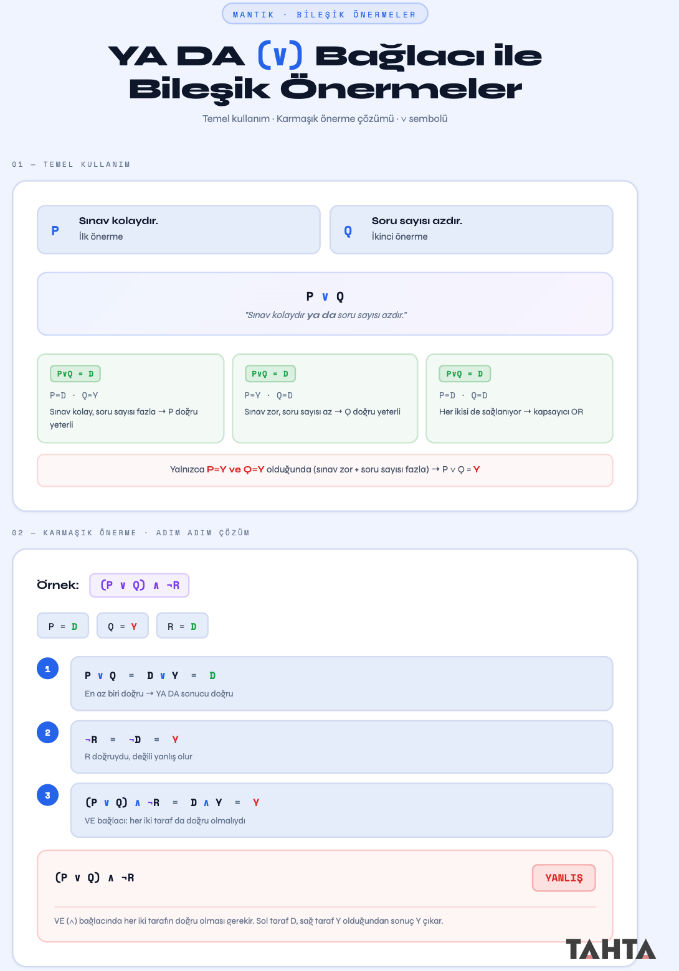Click the YANLIŞ result badge
The width and height of the screenshot is (679, 971).
(564, 878)
